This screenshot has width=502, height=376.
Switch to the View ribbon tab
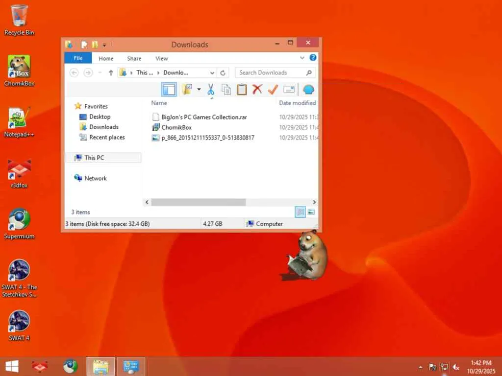click(162, 59)
